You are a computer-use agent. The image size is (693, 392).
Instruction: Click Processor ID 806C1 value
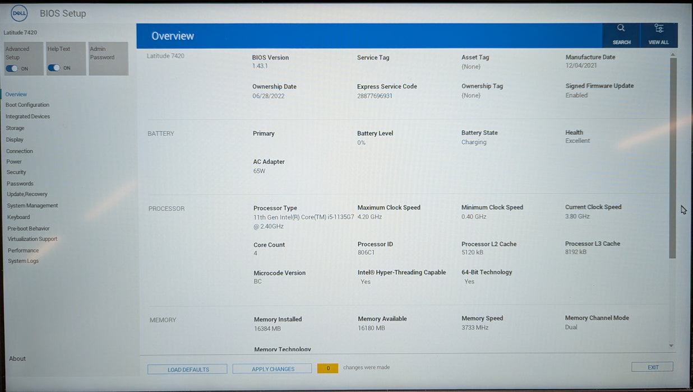click(x=366, y=253)
